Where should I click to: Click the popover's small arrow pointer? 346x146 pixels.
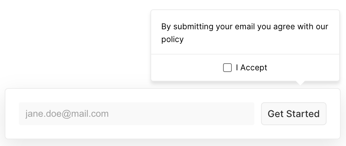[x=301, y=83]
